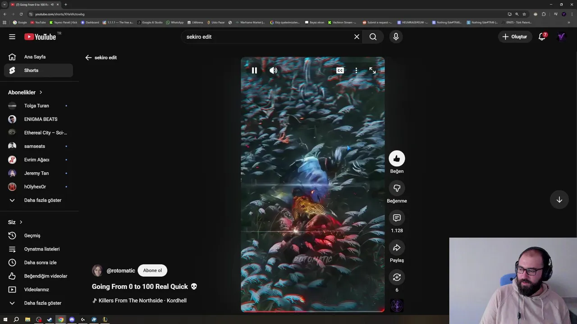Click the Oluştur create button
This screenshot has height=324, width=577.
514,37
